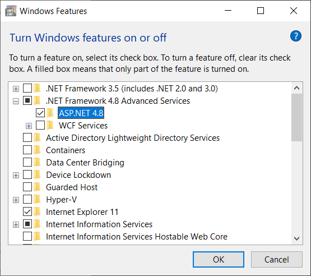Toggle the Internet Information Services checkbox
The image size is (311, 276).
tap(27, 224)
